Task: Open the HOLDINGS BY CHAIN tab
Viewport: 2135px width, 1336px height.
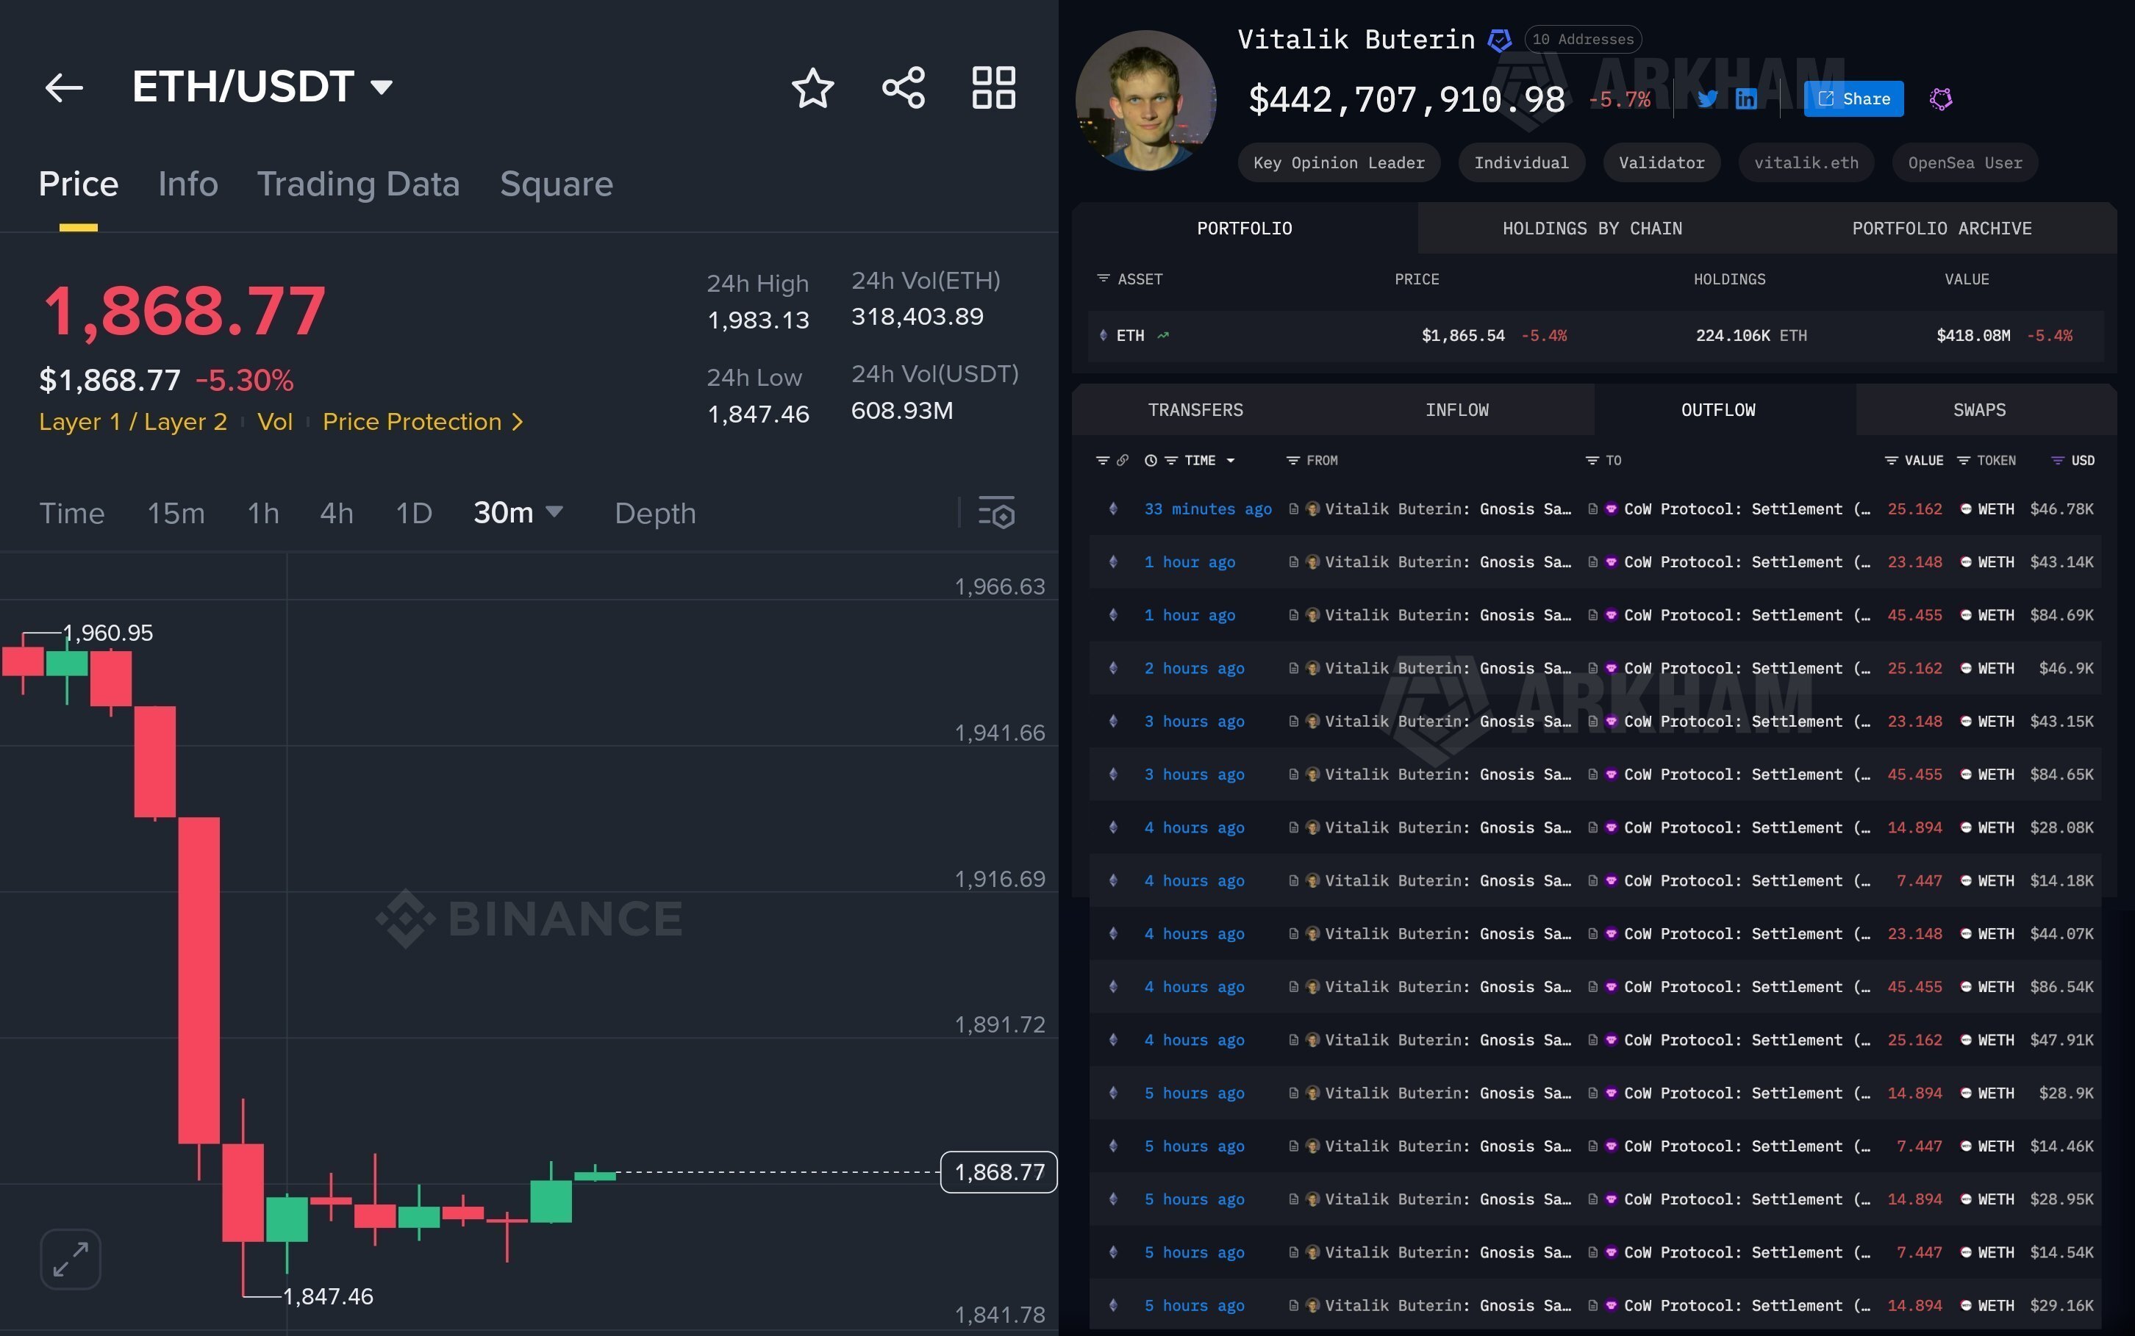Action: tap(1592, 229)
